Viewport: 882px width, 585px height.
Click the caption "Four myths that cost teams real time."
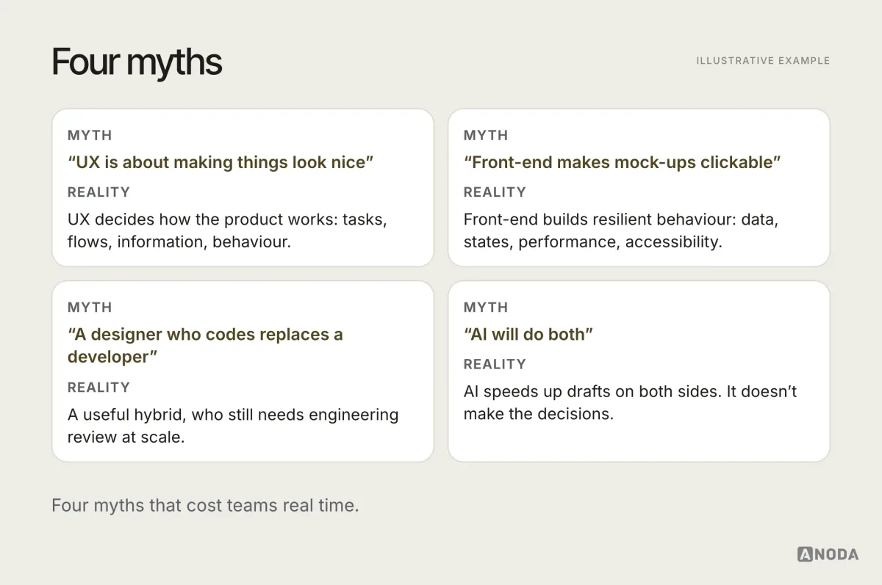click(205, 506)
